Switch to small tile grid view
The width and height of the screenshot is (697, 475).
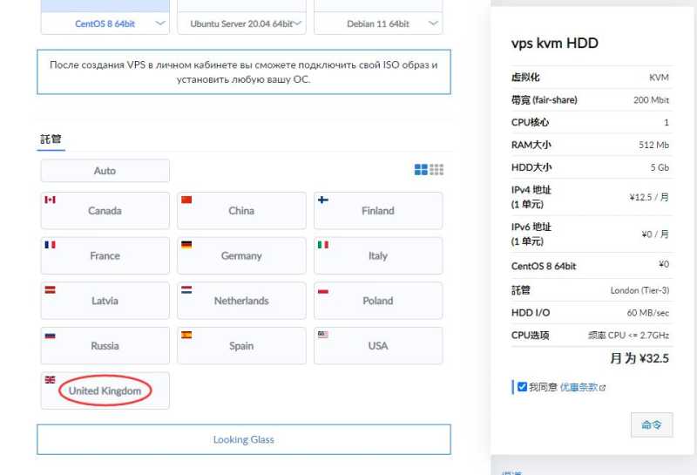point(436,169)
